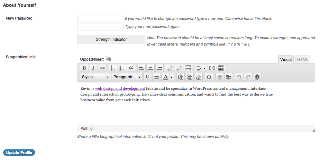
Task: Click the editor resize handle corner
Action: point(313,130)
